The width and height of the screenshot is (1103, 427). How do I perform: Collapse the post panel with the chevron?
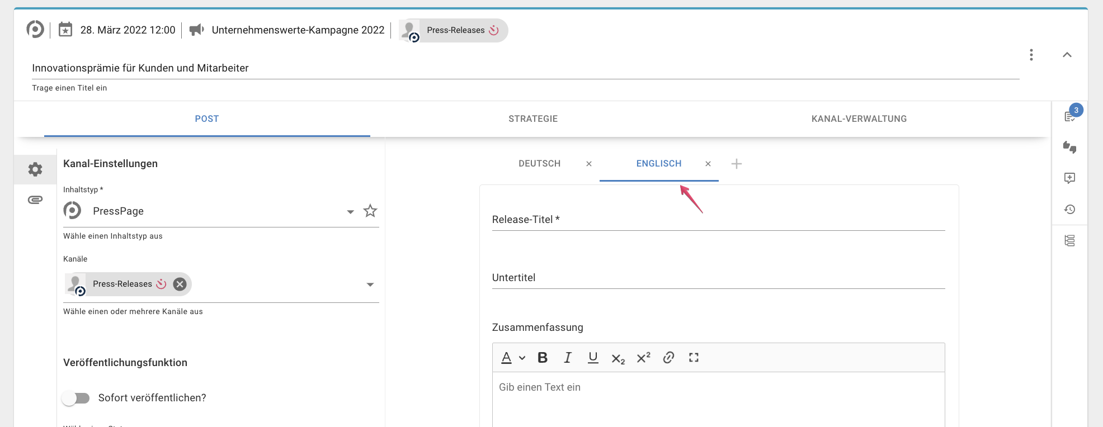pos(1067,55)
